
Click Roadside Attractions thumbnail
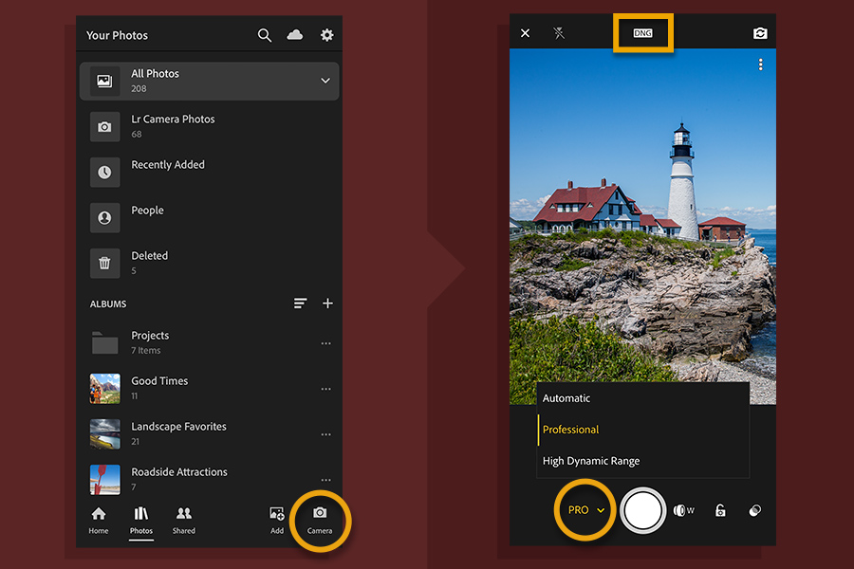coord(104,480)
